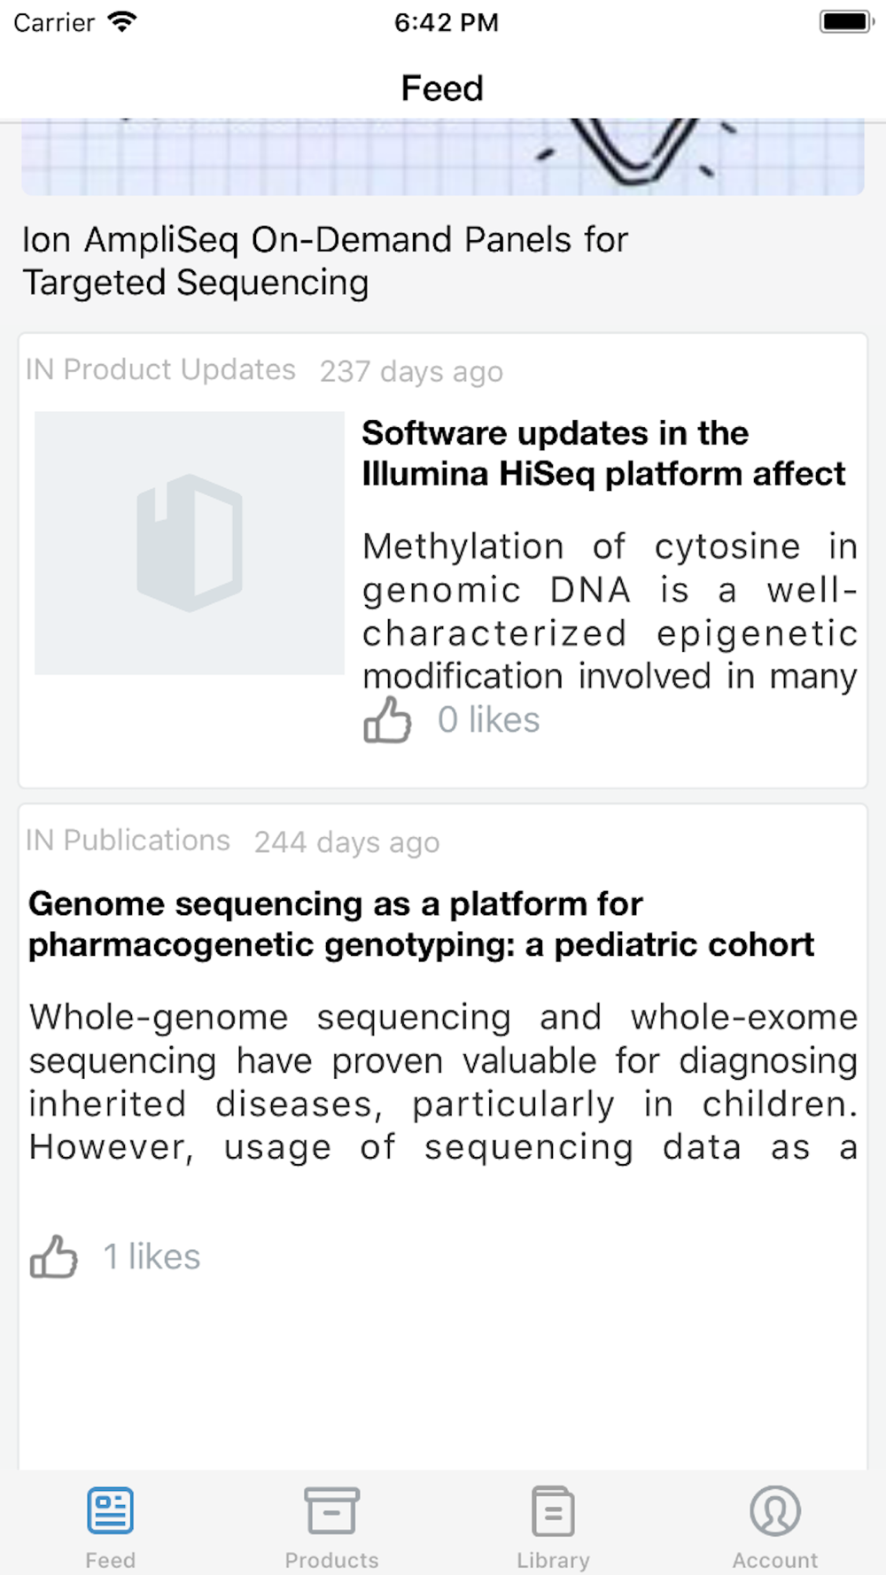Tap the "IN Product Updates" category label

[160, 369]
